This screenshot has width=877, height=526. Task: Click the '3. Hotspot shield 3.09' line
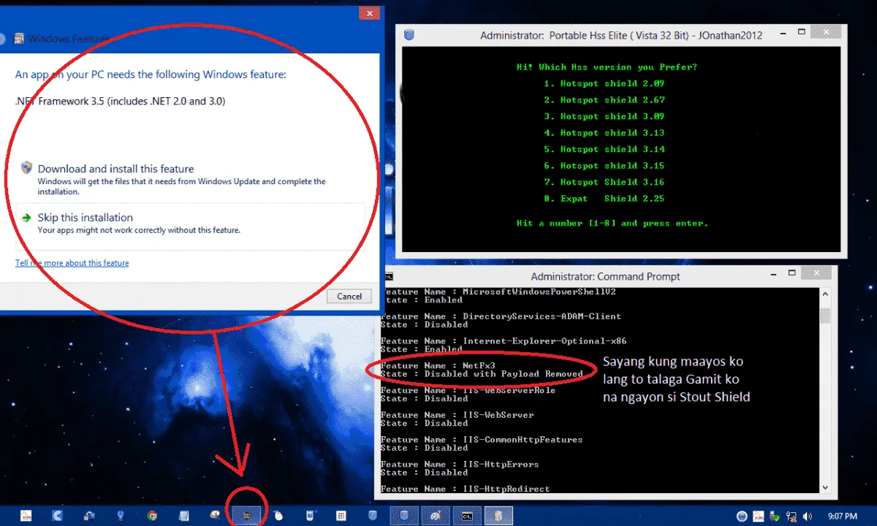604,116
